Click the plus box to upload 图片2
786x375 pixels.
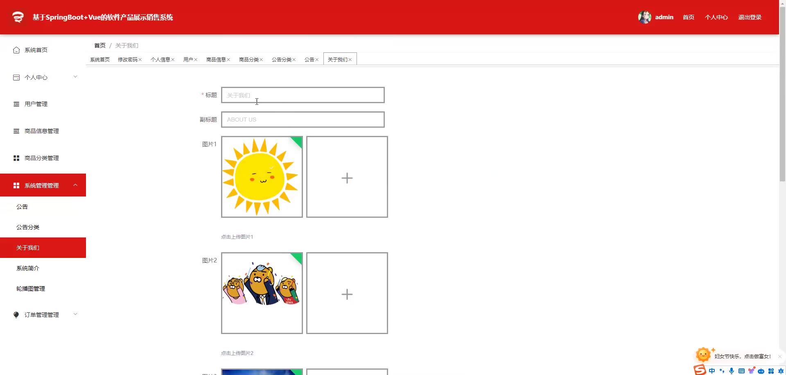[x=347, y=293]
